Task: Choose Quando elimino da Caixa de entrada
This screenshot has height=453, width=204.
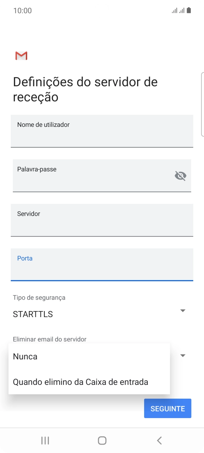Action: click(80, 382)
